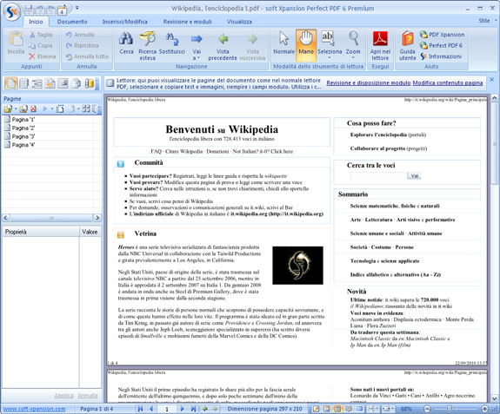Open the Guida utente help book
Screen dimensions: 500x414
(408, 46)
